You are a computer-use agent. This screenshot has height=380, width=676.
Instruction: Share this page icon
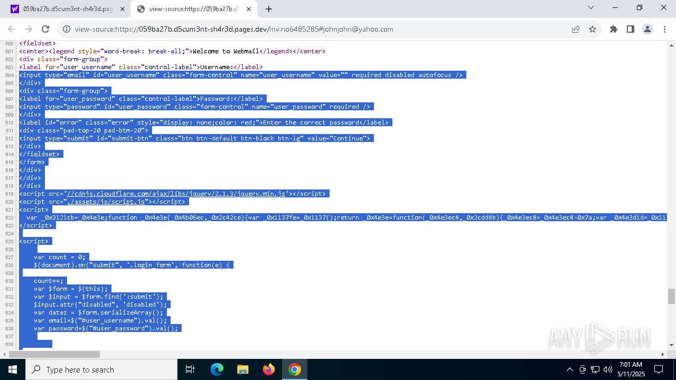(576, 29)
